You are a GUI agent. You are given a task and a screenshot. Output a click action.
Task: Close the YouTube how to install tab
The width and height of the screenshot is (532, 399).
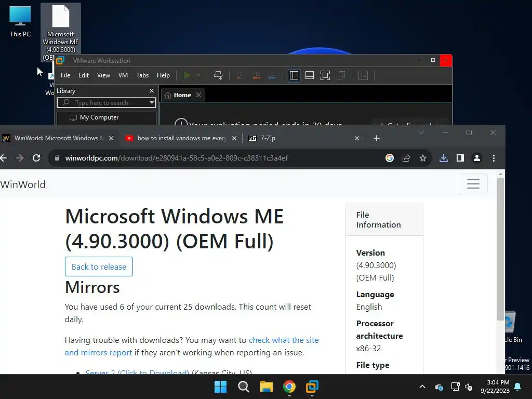click(234, 138)
